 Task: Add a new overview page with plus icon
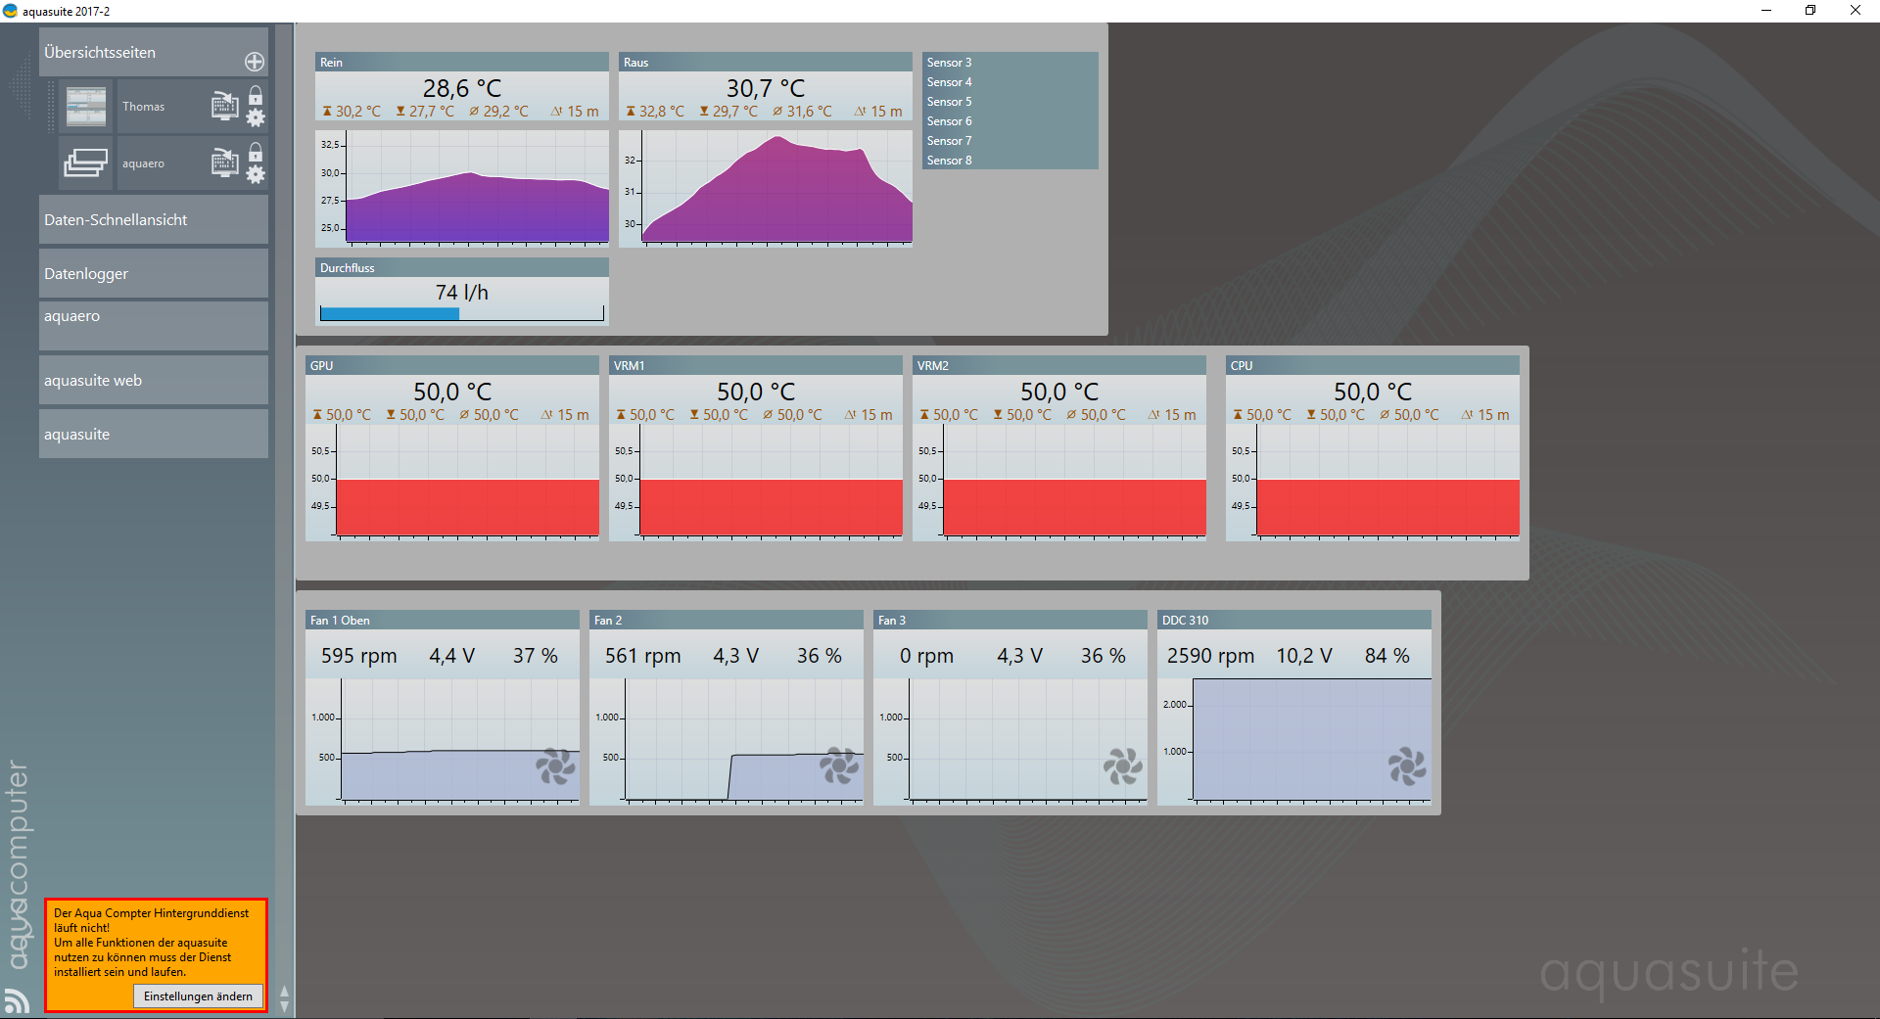pyautogui.click(x=255, y=62)
